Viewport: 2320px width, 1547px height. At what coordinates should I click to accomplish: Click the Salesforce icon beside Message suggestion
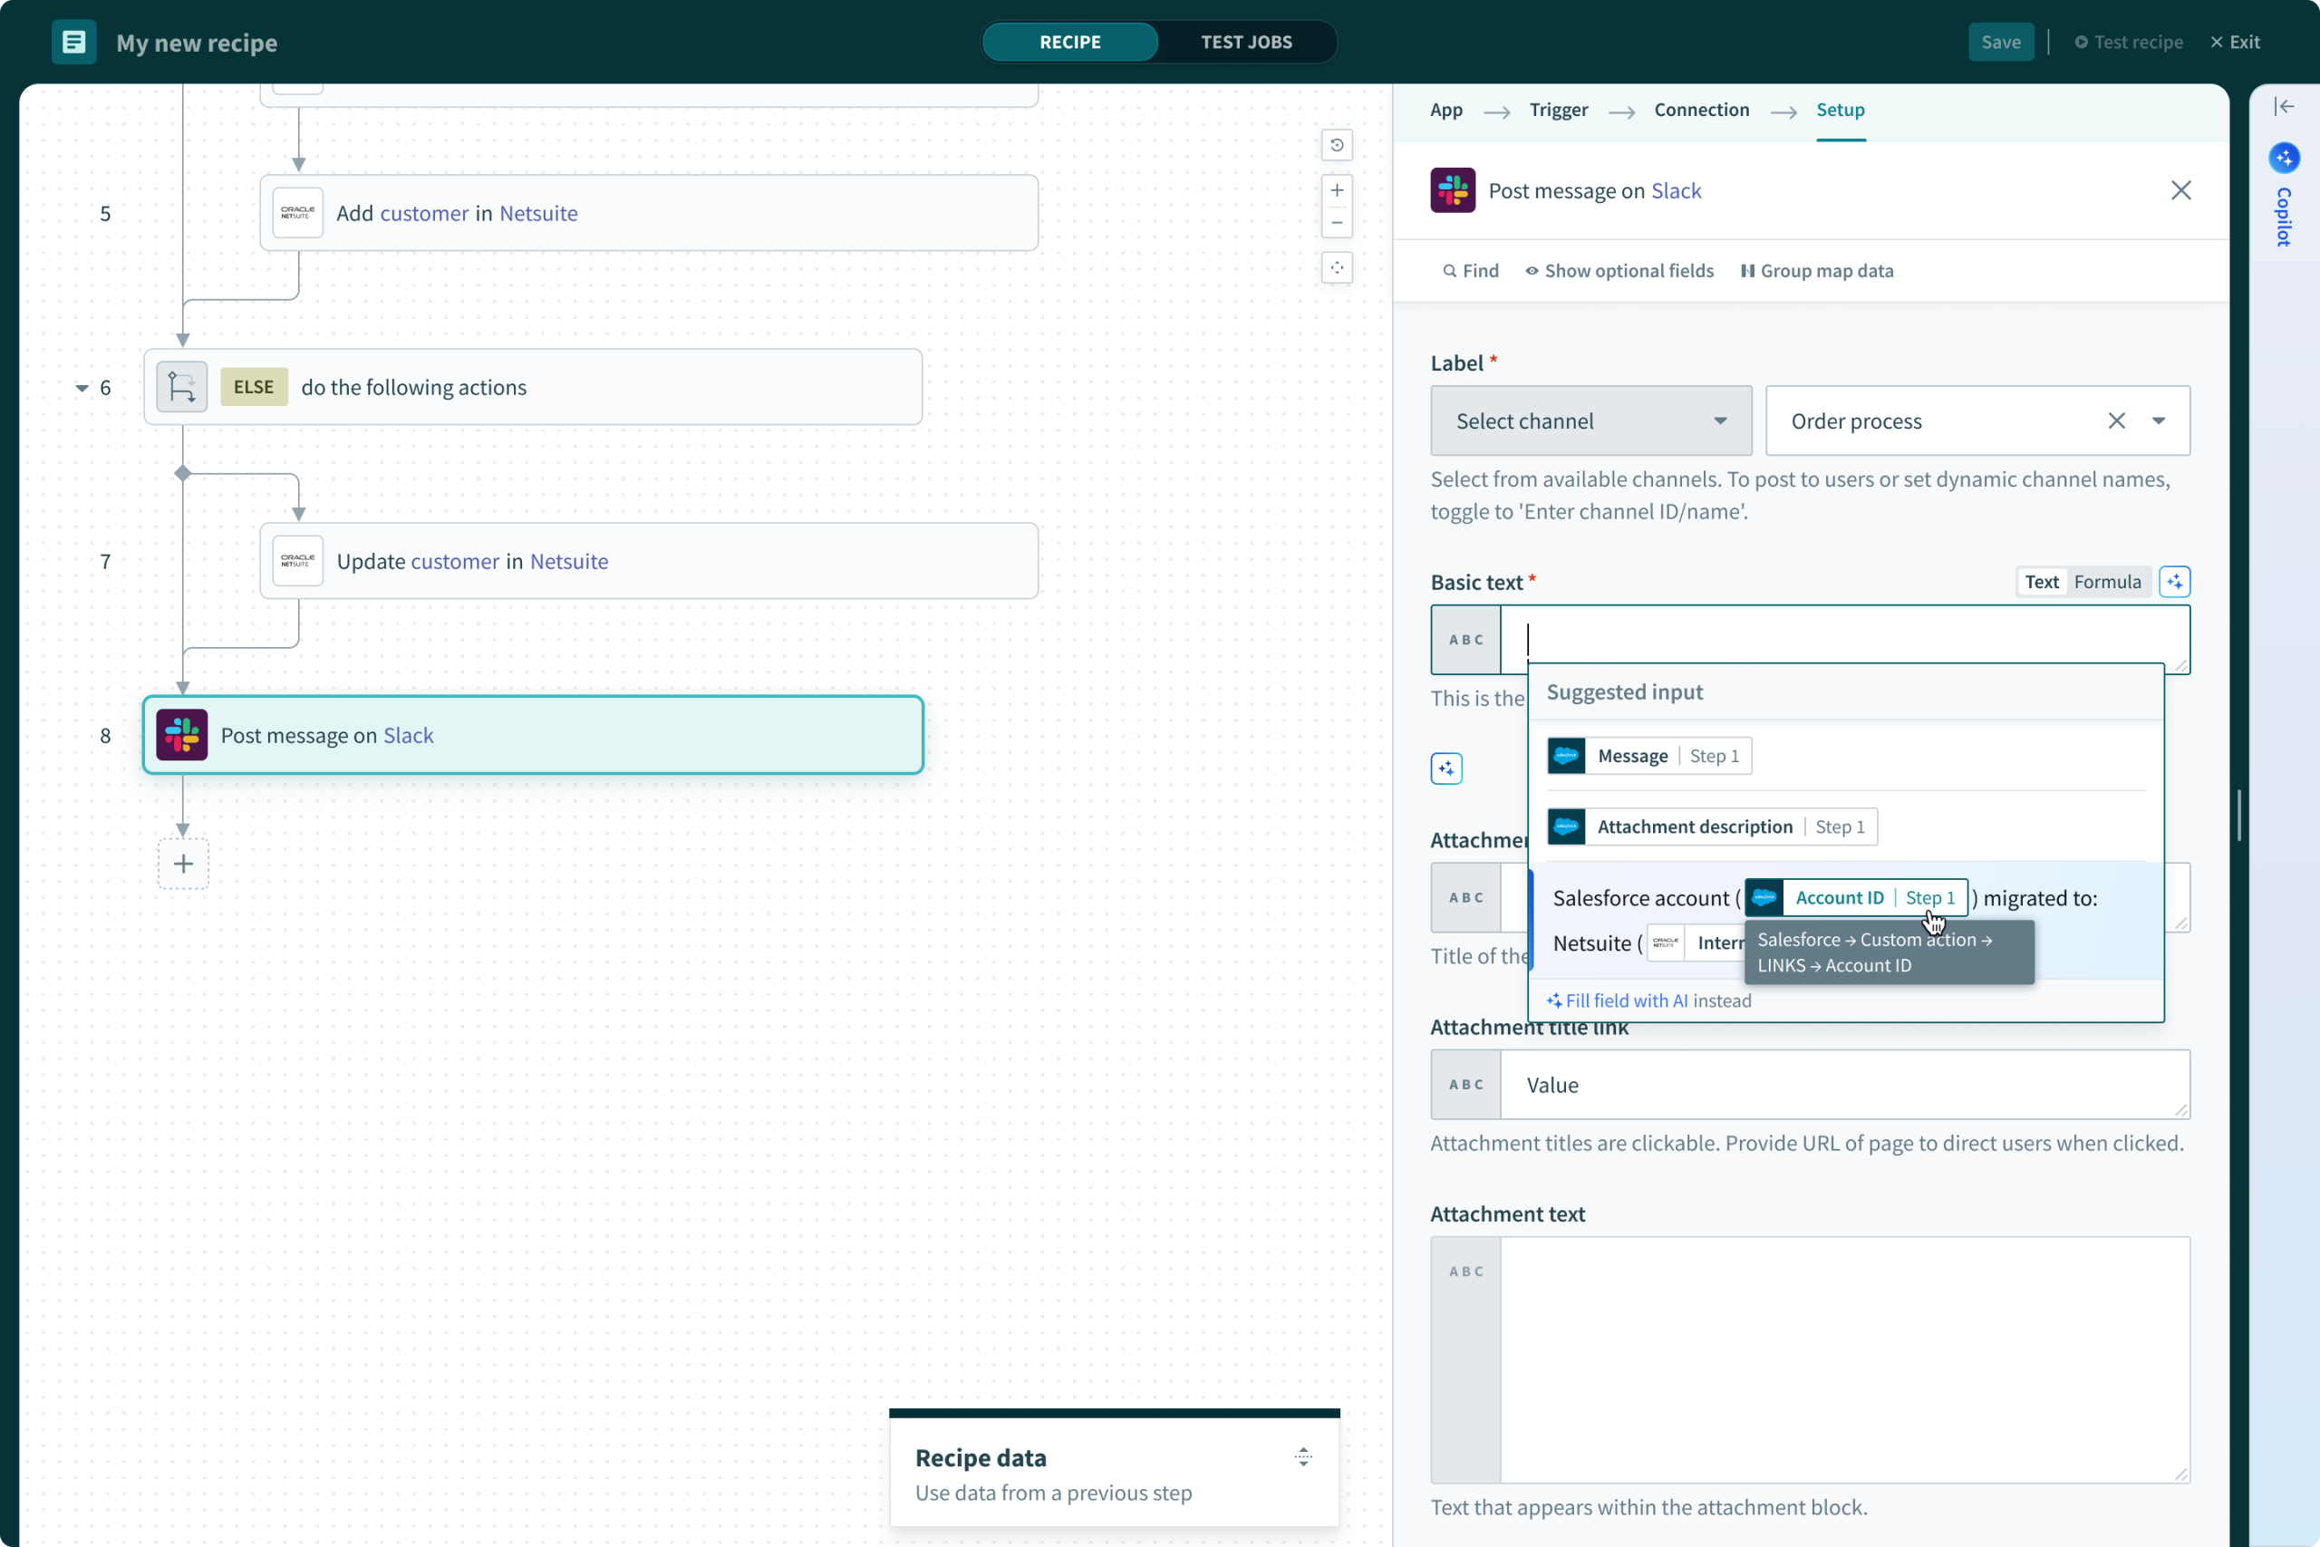(1566, 756)
